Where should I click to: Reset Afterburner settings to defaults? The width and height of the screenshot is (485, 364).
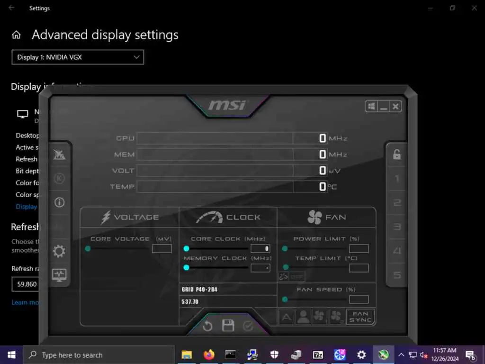[207, 326]
